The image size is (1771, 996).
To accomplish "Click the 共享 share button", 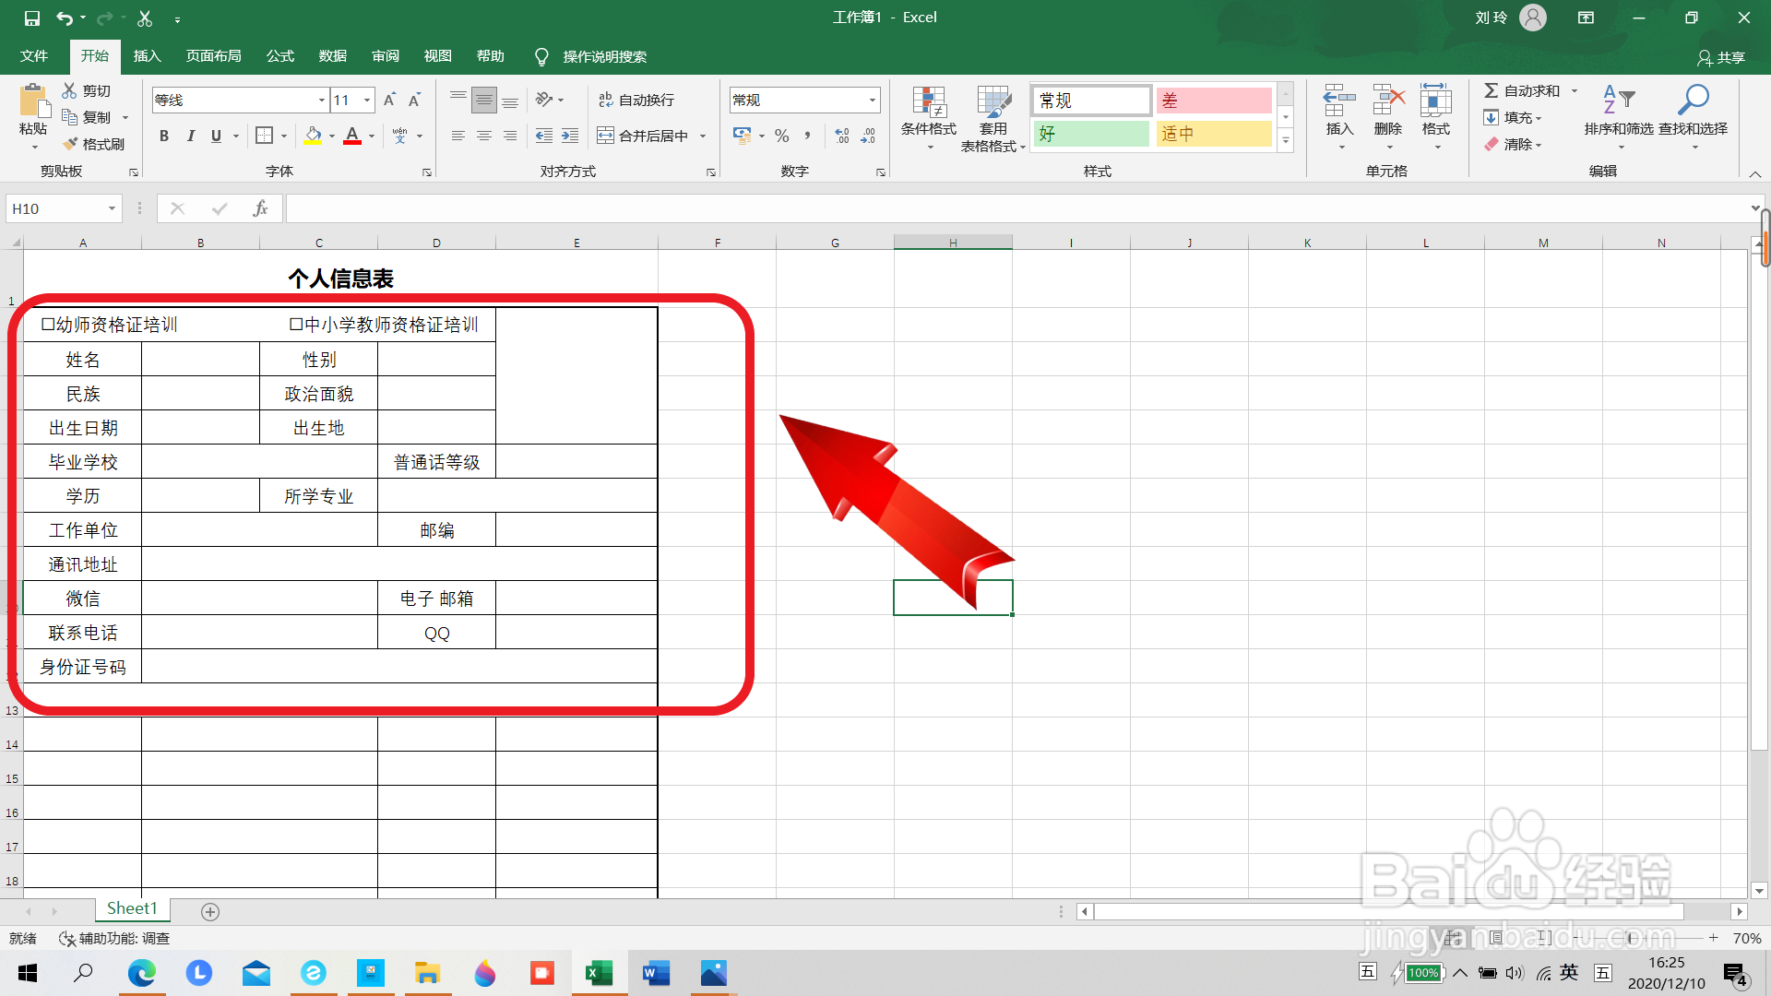I will 1720,57.
